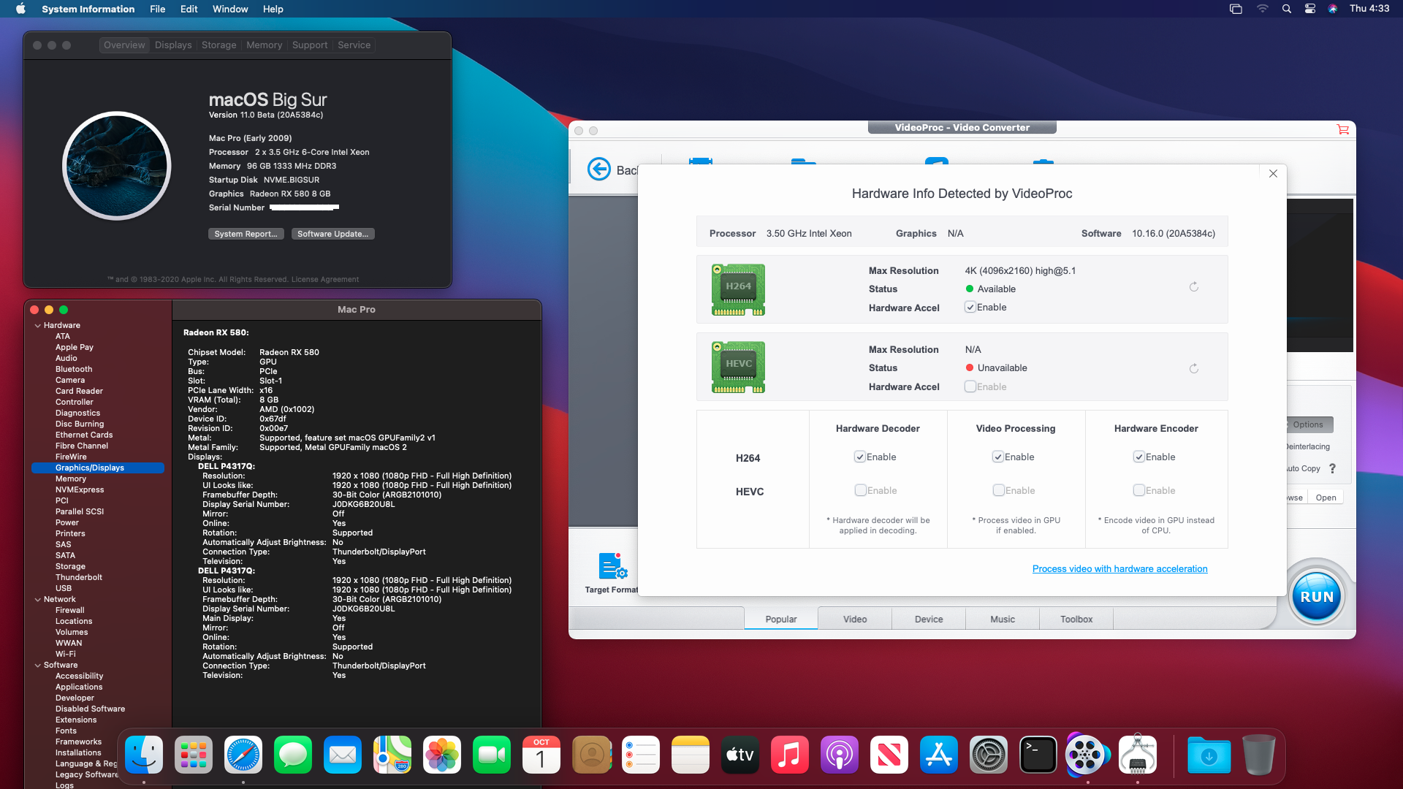Open Apple TV from the Dock
The image size is (1403, 789).
pos(740,755)
